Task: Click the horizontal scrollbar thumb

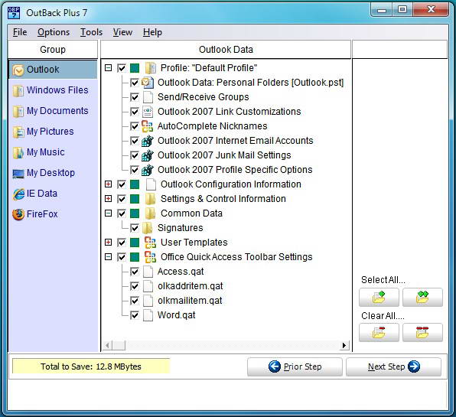Action: pos(119,345)
